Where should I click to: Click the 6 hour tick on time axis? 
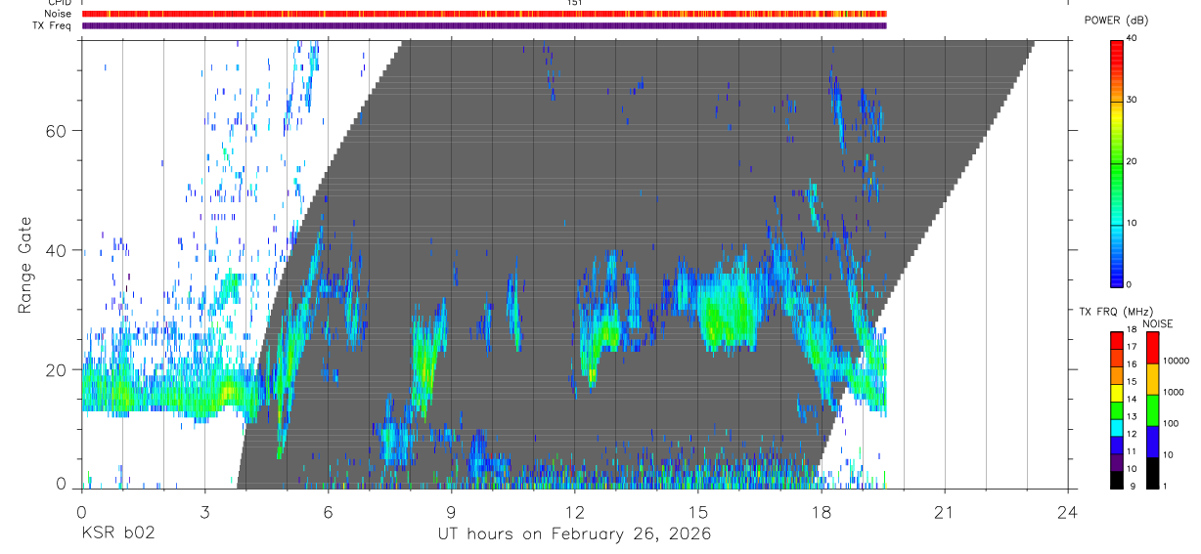[x=328, y=512]
